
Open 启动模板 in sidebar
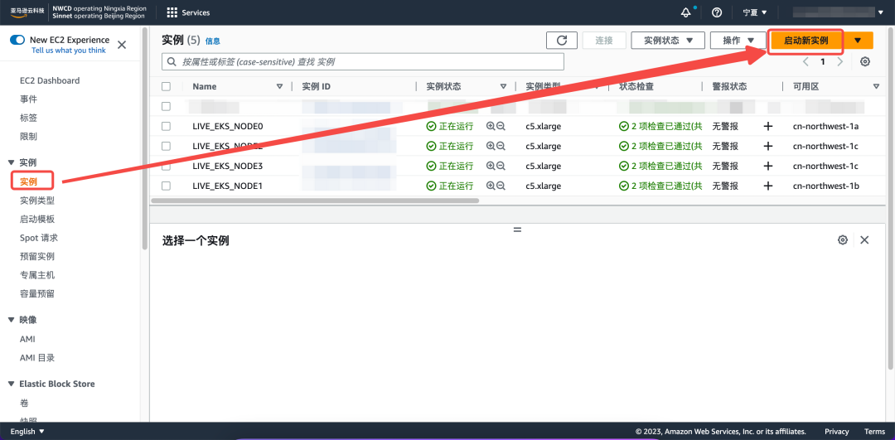[x=37, y=219]
